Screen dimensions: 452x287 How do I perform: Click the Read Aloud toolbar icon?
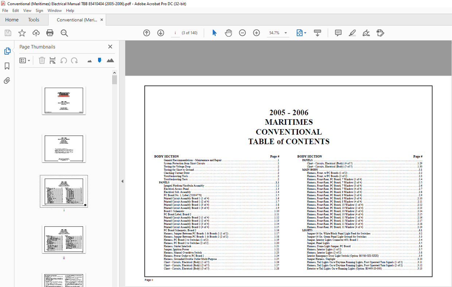point(317,33)
